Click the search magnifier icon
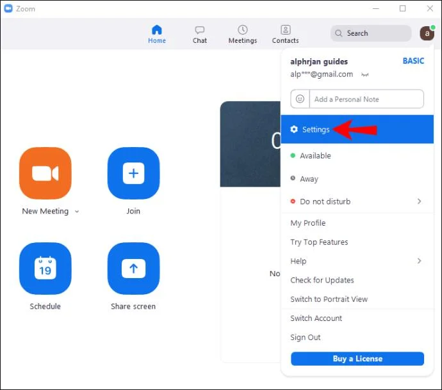The height and width of the screenshot is (390, 442). [x=339, y=33]
